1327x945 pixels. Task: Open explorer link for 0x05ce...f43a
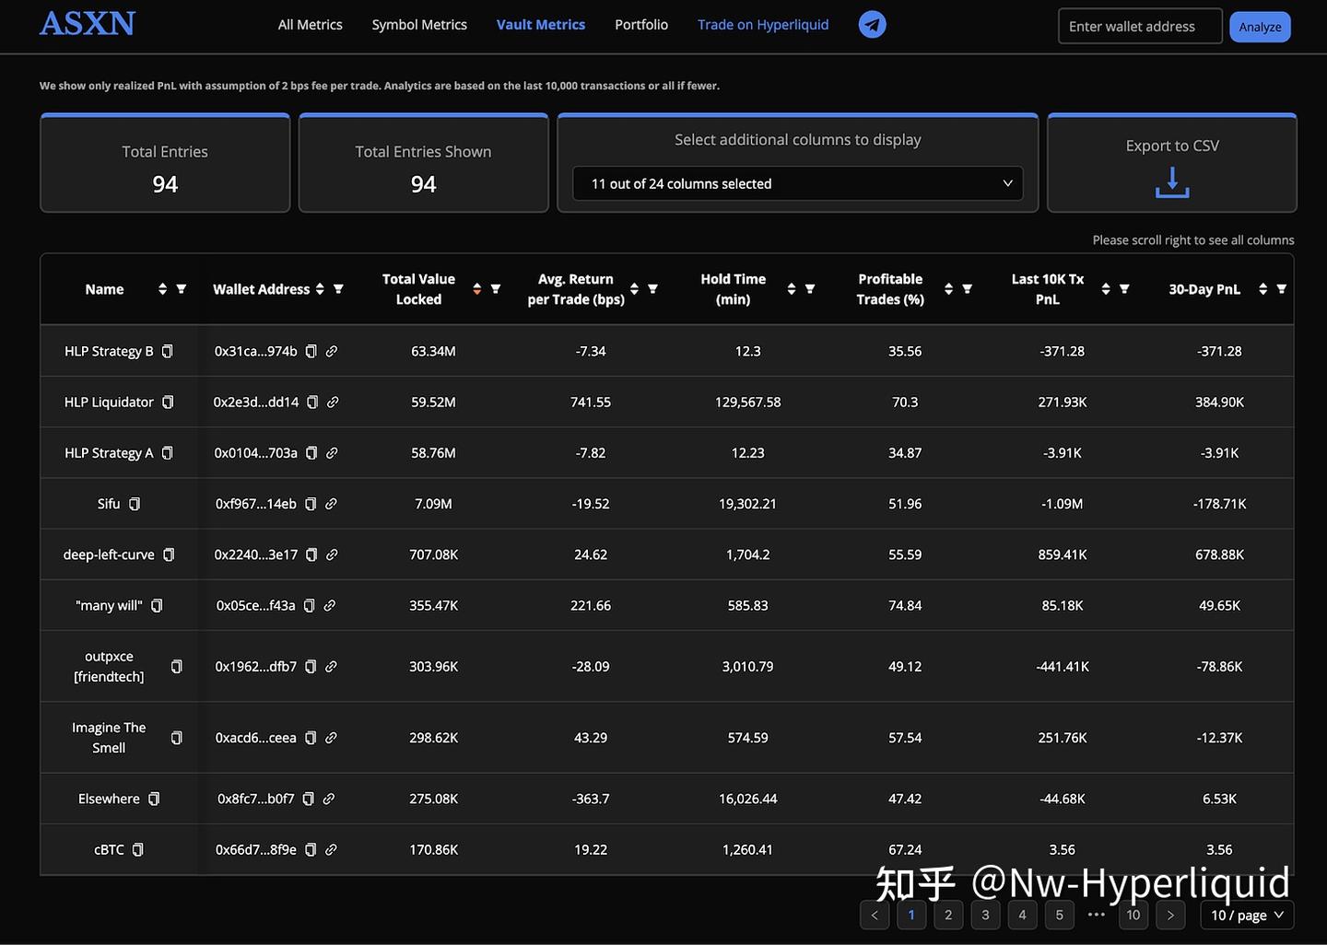coord(330,605)
